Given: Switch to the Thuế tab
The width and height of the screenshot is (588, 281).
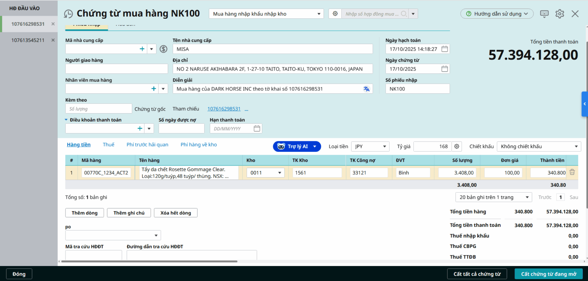Looking at the screenshot, I should (x=108, y=145).
